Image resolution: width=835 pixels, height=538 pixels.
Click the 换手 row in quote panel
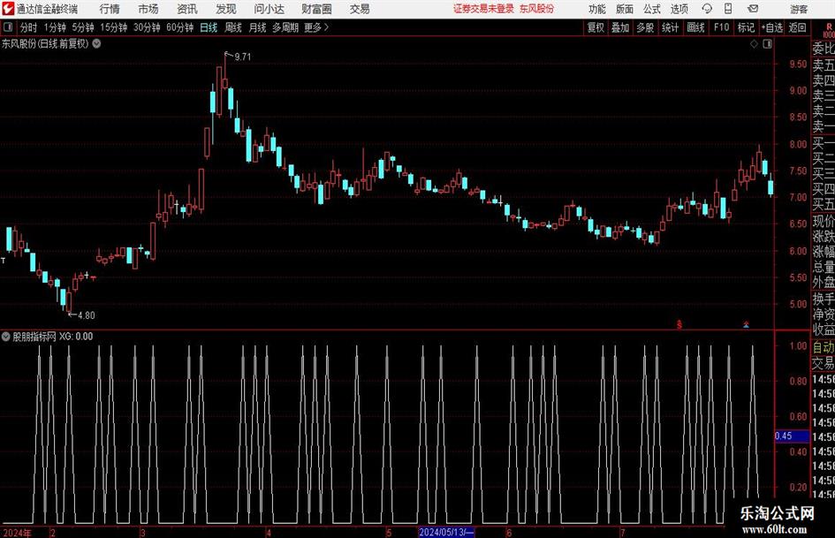(824, 299)
